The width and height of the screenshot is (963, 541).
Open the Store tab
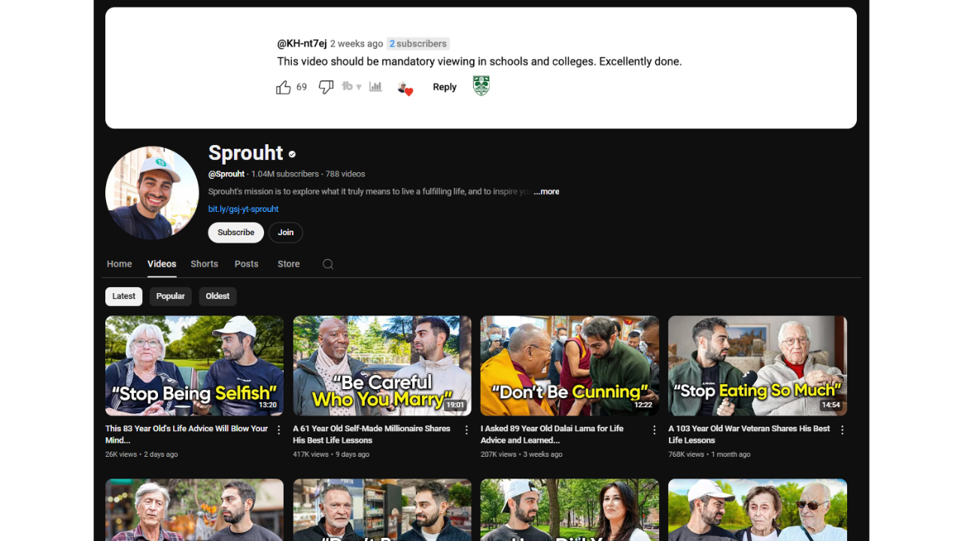pyautogui.click(x=289, y=264)
